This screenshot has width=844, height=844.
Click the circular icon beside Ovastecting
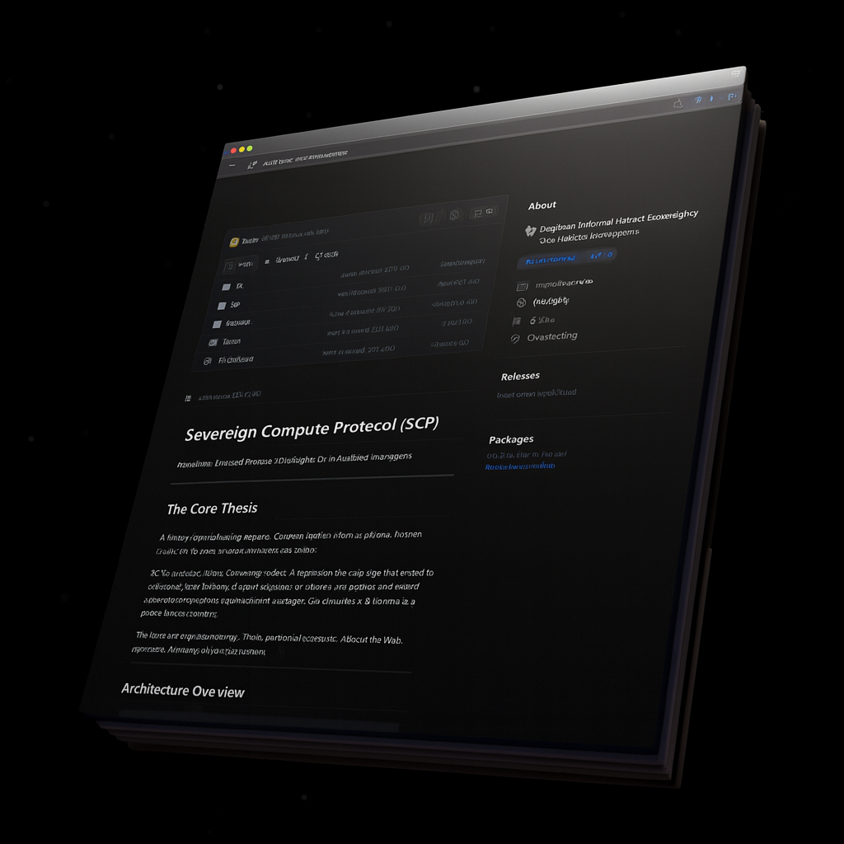(515, 339)
